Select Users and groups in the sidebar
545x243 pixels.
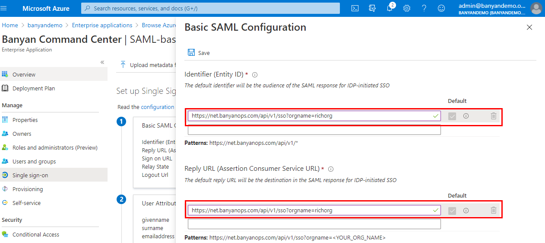34,161
